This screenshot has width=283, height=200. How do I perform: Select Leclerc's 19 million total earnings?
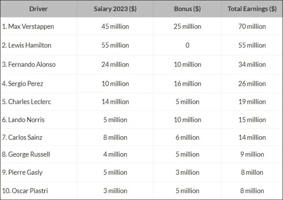252,102
